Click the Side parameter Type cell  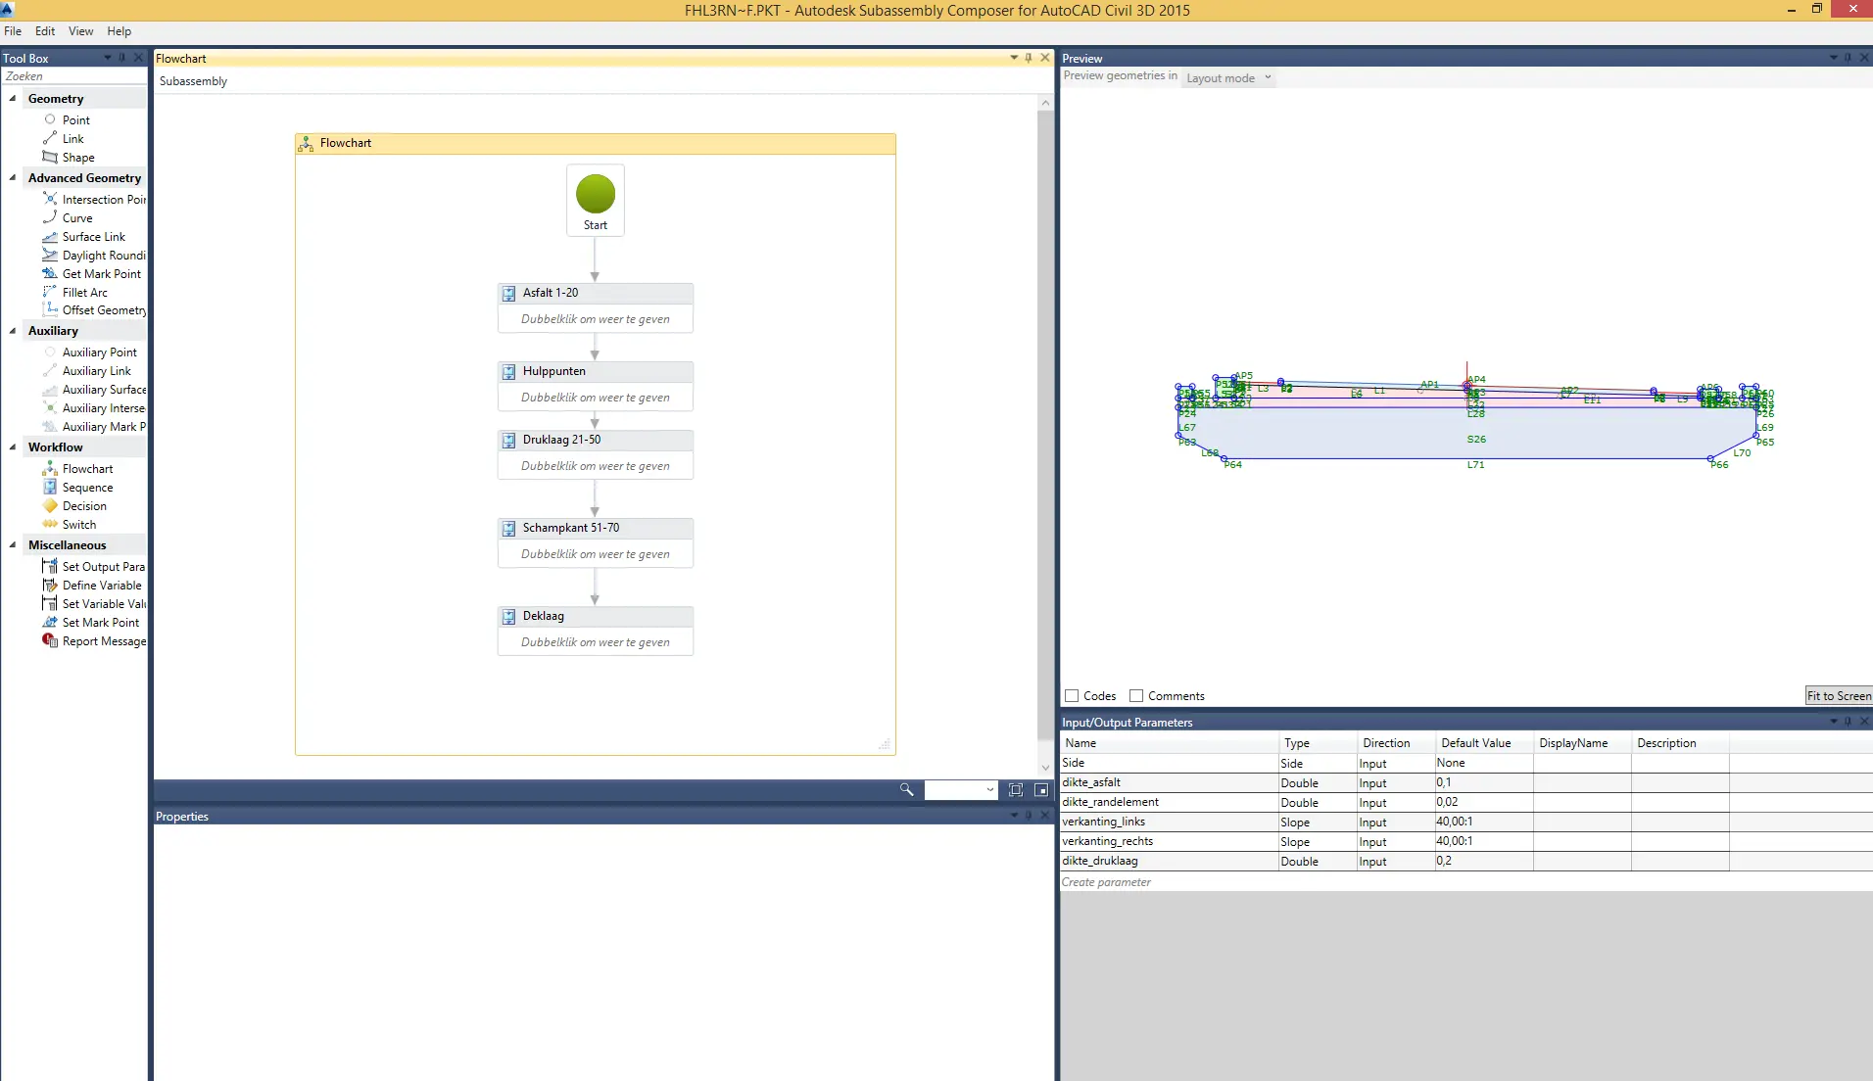pos(1317,763)
